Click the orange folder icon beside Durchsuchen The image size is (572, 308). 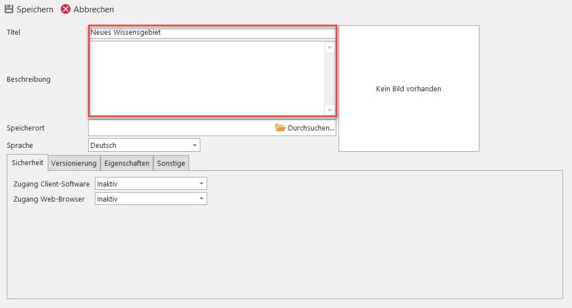tap(280, 128)
